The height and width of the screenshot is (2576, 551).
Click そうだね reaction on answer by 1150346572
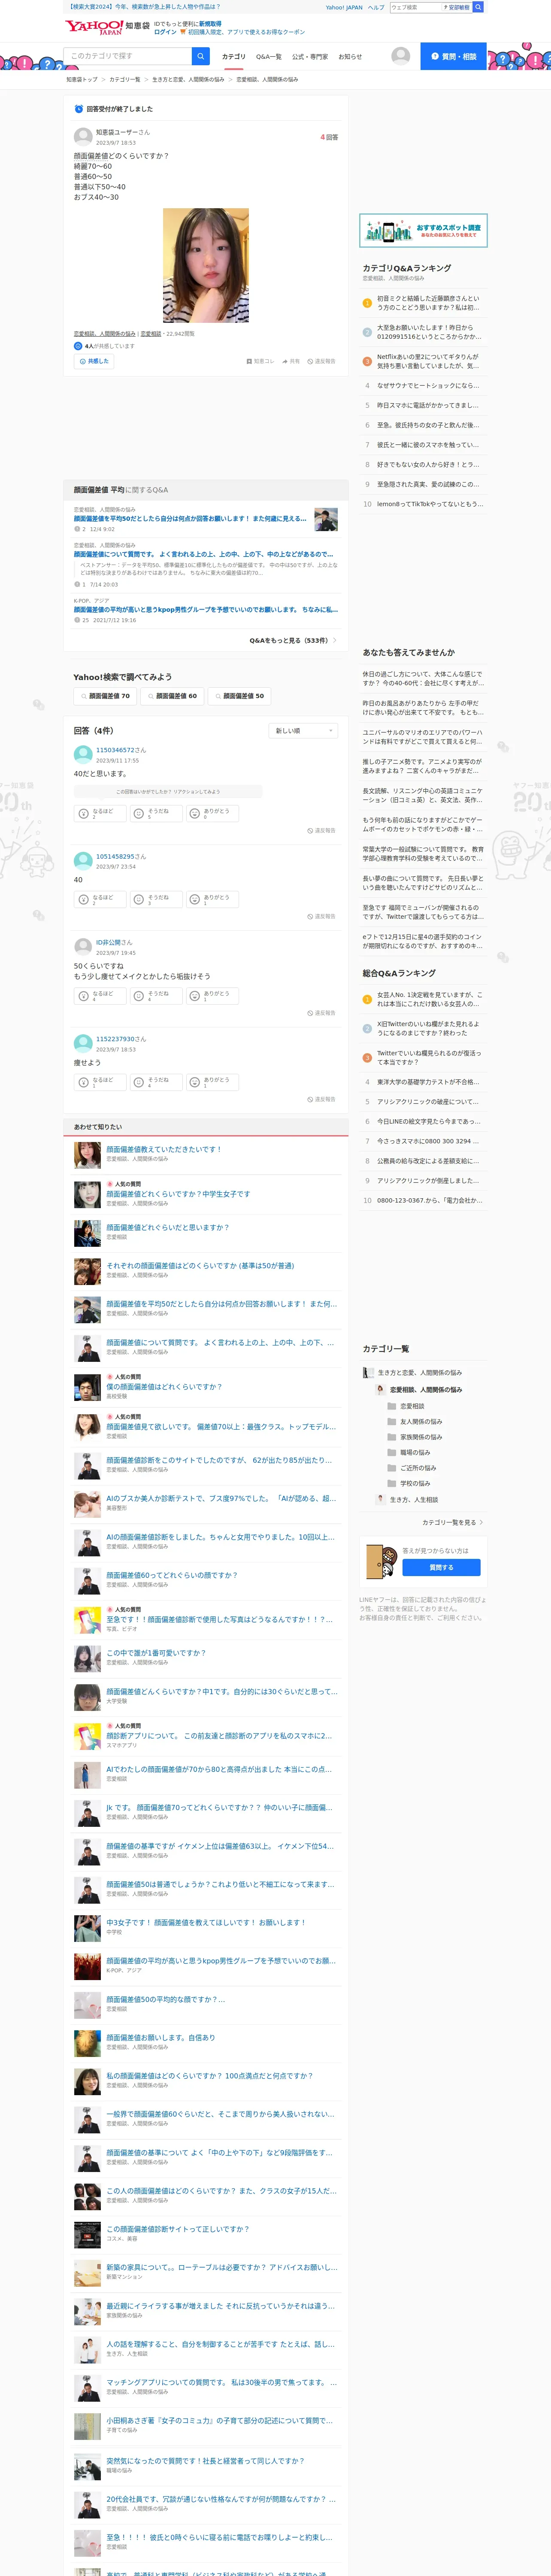[x=154, y=813]
